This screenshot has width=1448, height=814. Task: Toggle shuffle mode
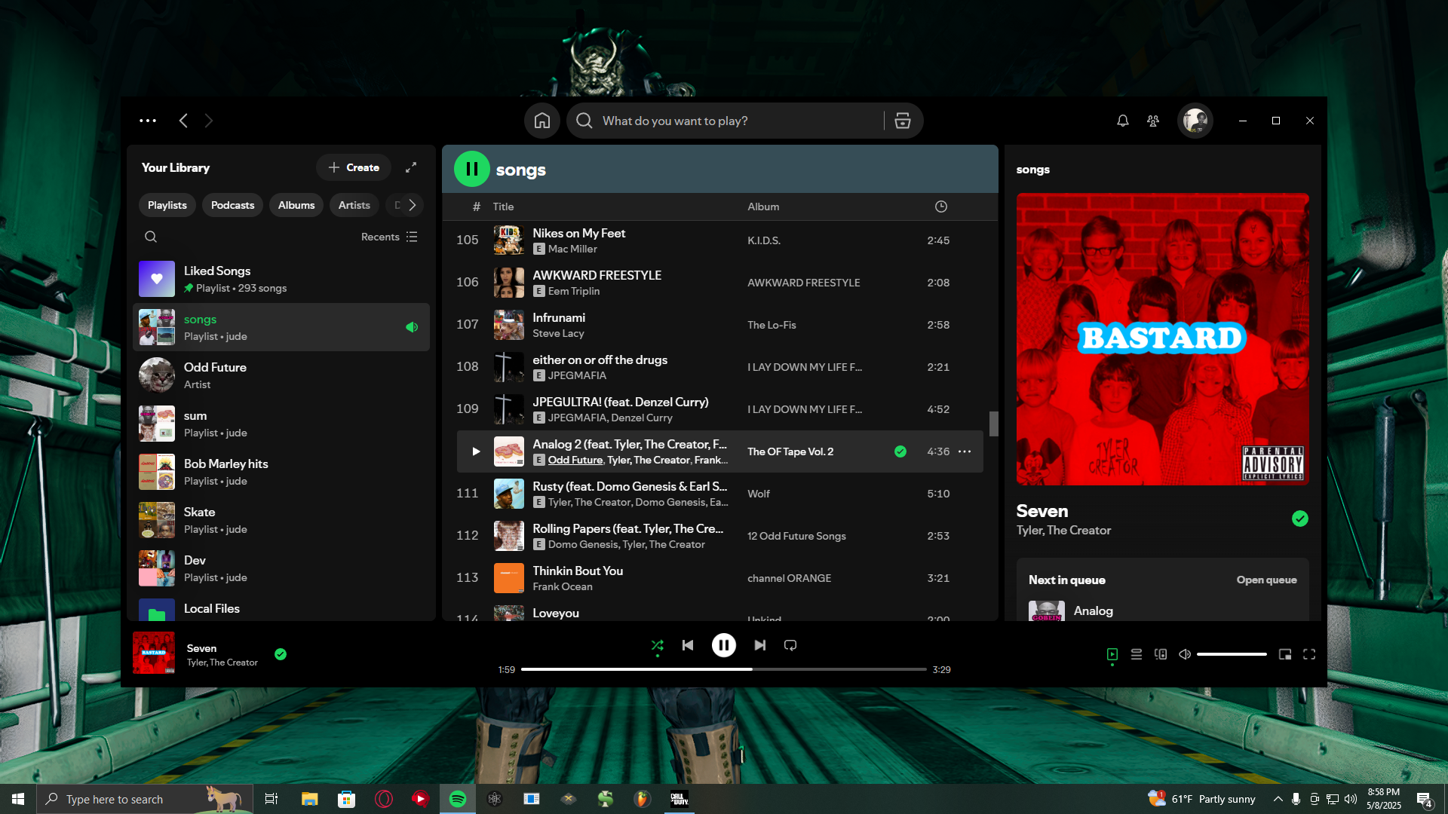tap(657, 645)
